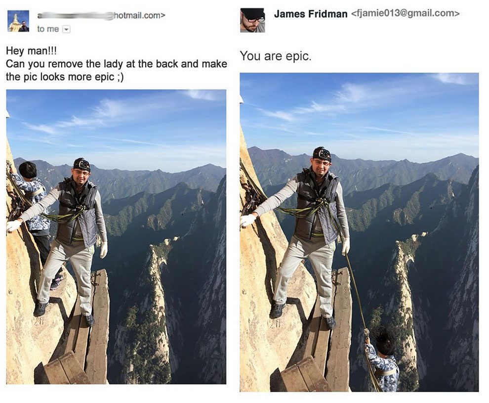This screenshot has height=403, width=489.
Task: Click the man's gloved hand holding the rope
Action: [345, 246]
